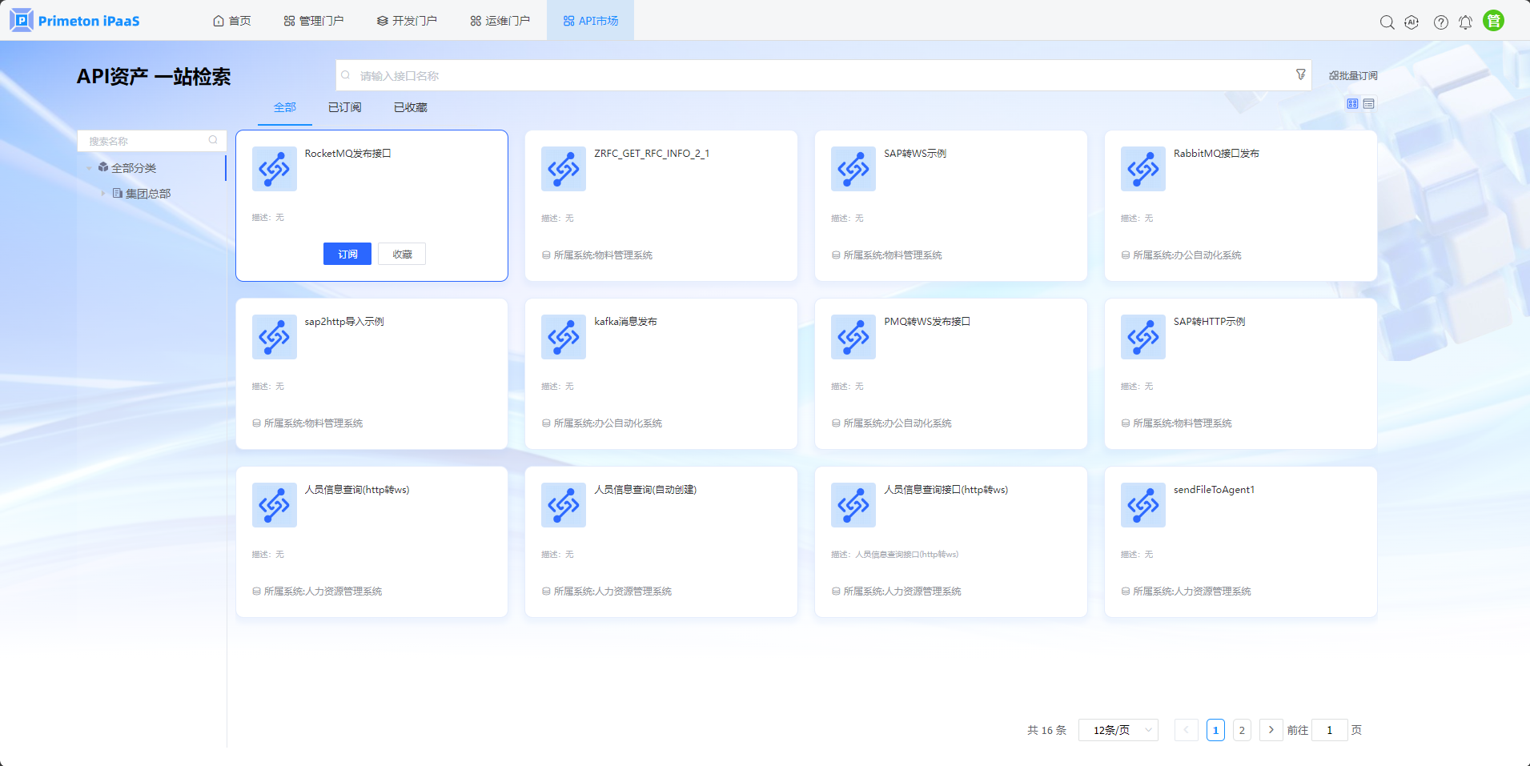Click the 批量订阅 batch subscribe link
The width and height of the screenshot is (1530, 766).
click(x=1353, y=76)
